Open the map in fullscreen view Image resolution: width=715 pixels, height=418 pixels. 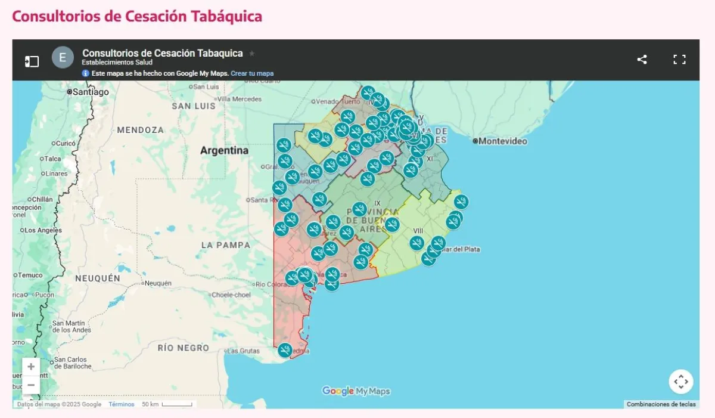point(679,59)
